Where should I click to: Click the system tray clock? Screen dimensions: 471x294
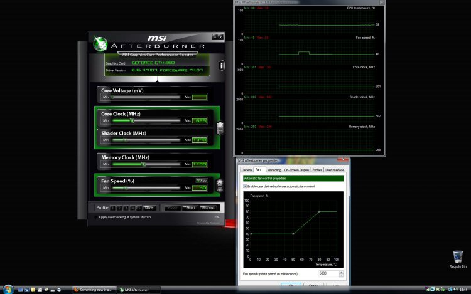point(463,290)
